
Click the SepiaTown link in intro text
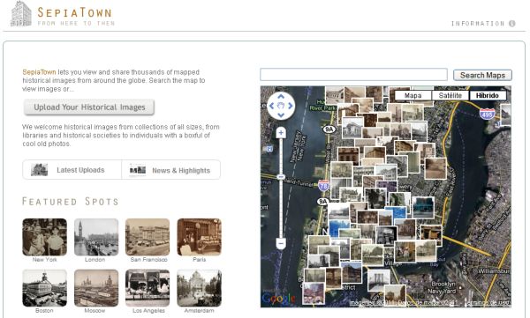tap(39, 72)
